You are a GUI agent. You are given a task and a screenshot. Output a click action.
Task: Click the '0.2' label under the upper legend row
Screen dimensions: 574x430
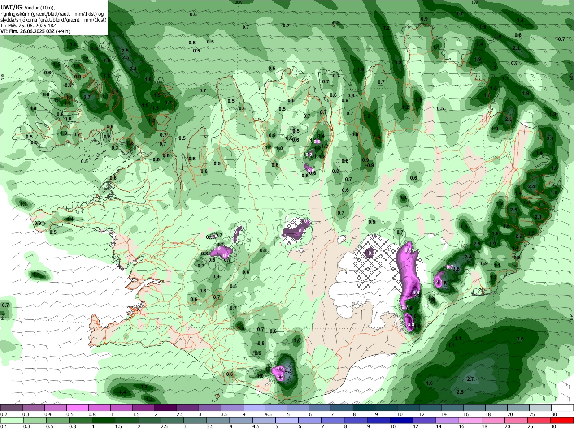4,414
